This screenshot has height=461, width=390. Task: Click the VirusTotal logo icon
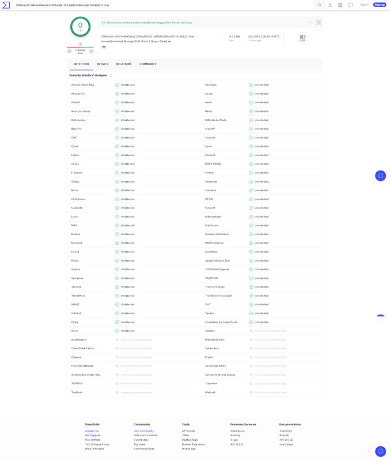pos(6,5)
